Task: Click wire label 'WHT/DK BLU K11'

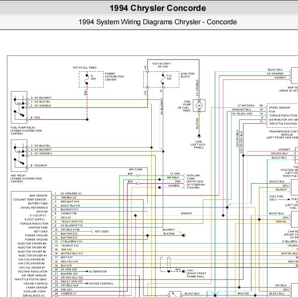Action: point(72,253)
